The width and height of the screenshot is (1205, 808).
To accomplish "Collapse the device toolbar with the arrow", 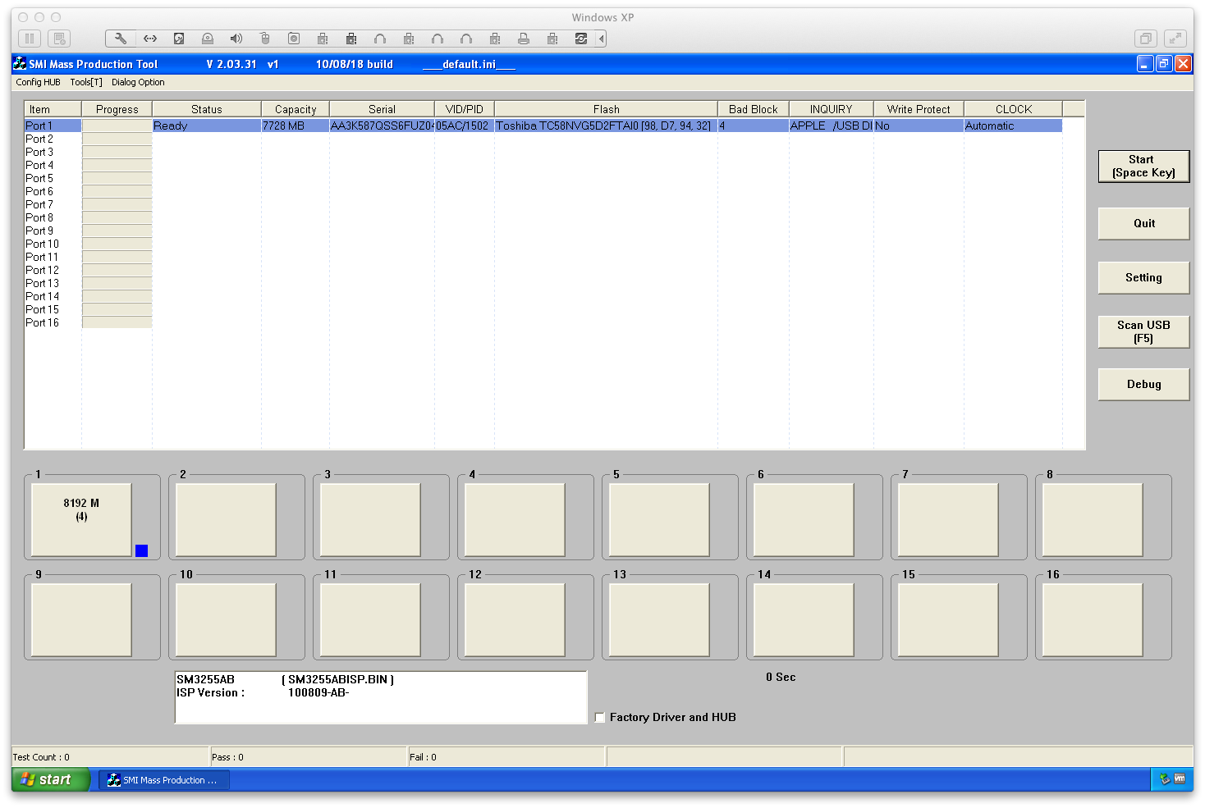I will pyautogui.click(x=602, y=39).
